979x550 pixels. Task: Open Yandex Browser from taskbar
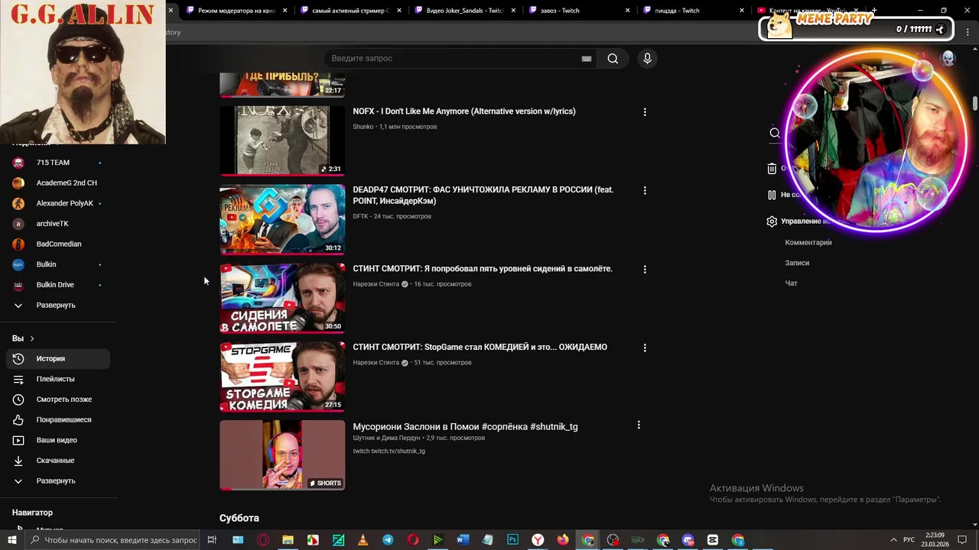[538, 540]
